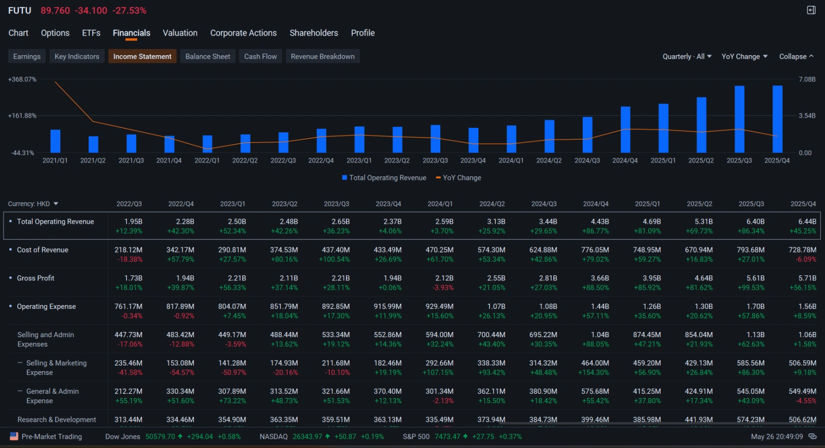Viewport: 825px width, 448px height.
Task: Select the Revenue Breakdown sub-tab
Action: (323, 56)
